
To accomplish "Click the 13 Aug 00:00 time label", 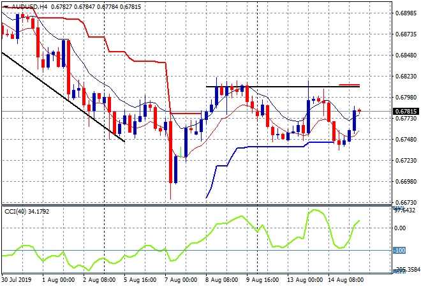I will (305, 280).
